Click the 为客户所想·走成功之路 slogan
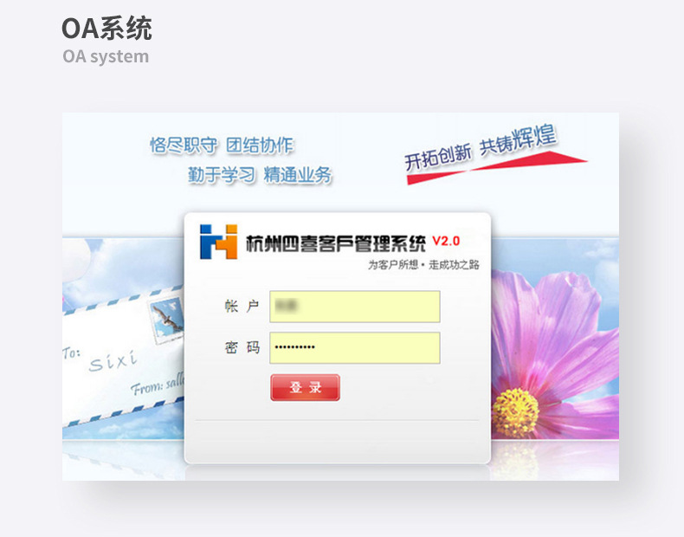 point(423,265)
